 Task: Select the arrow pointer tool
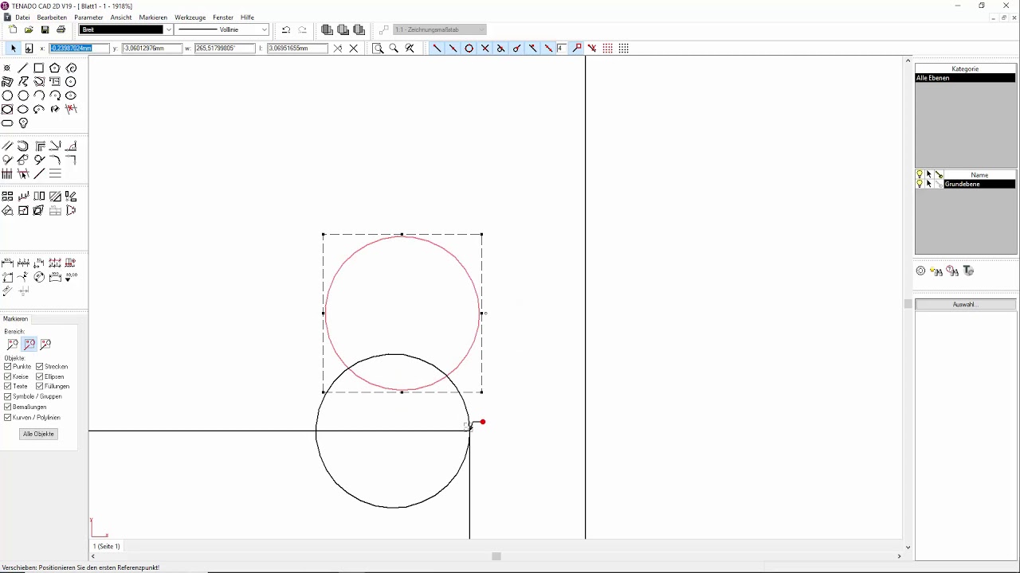pyautogui.click(x=13, y=49)
